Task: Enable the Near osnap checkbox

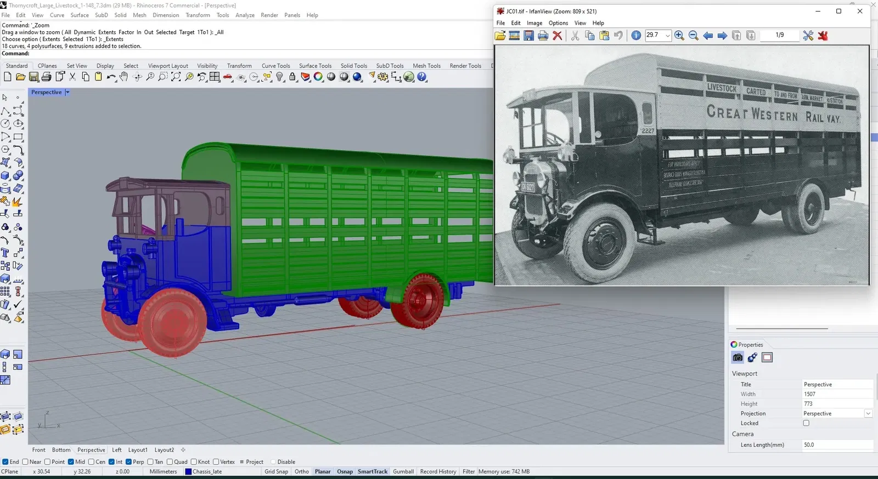Action: click(25, 462)
